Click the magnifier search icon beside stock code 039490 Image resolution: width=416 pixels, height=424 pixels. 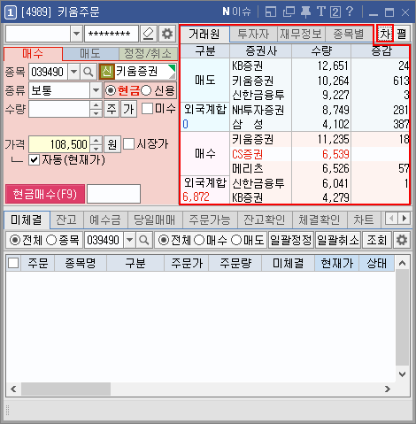pos(88,72)
